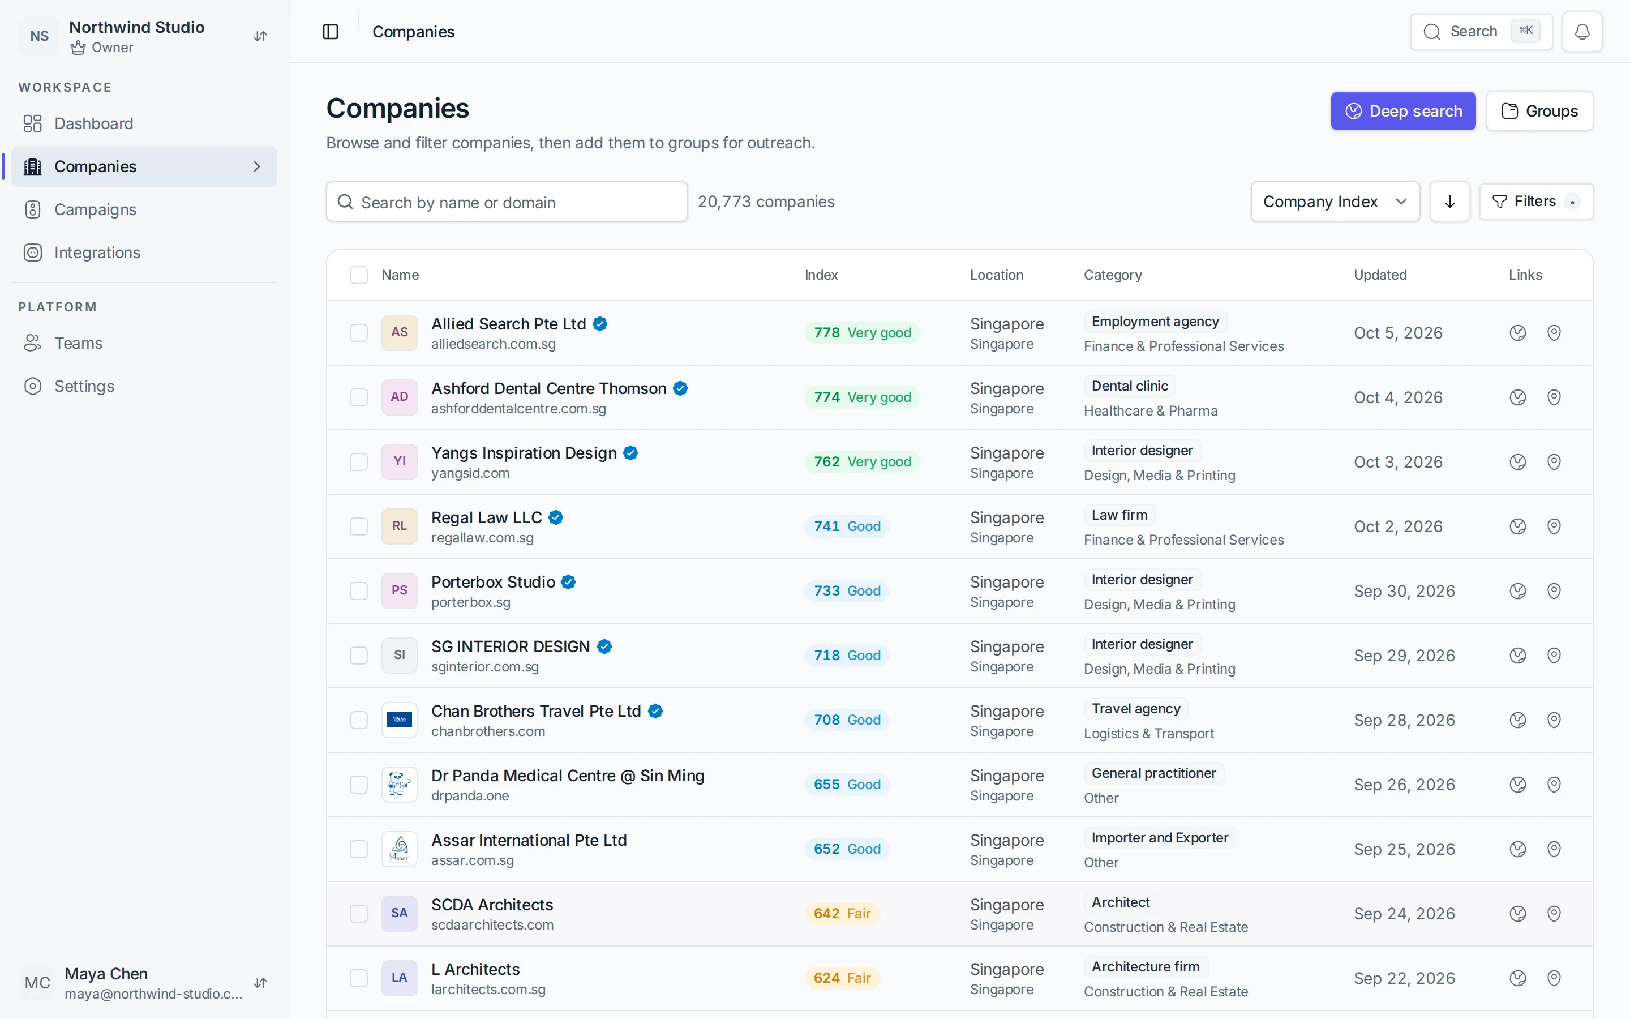Tick the L Architects row checkbox
Viewport: 1630px width, 1019px height.
coord(358,978)
